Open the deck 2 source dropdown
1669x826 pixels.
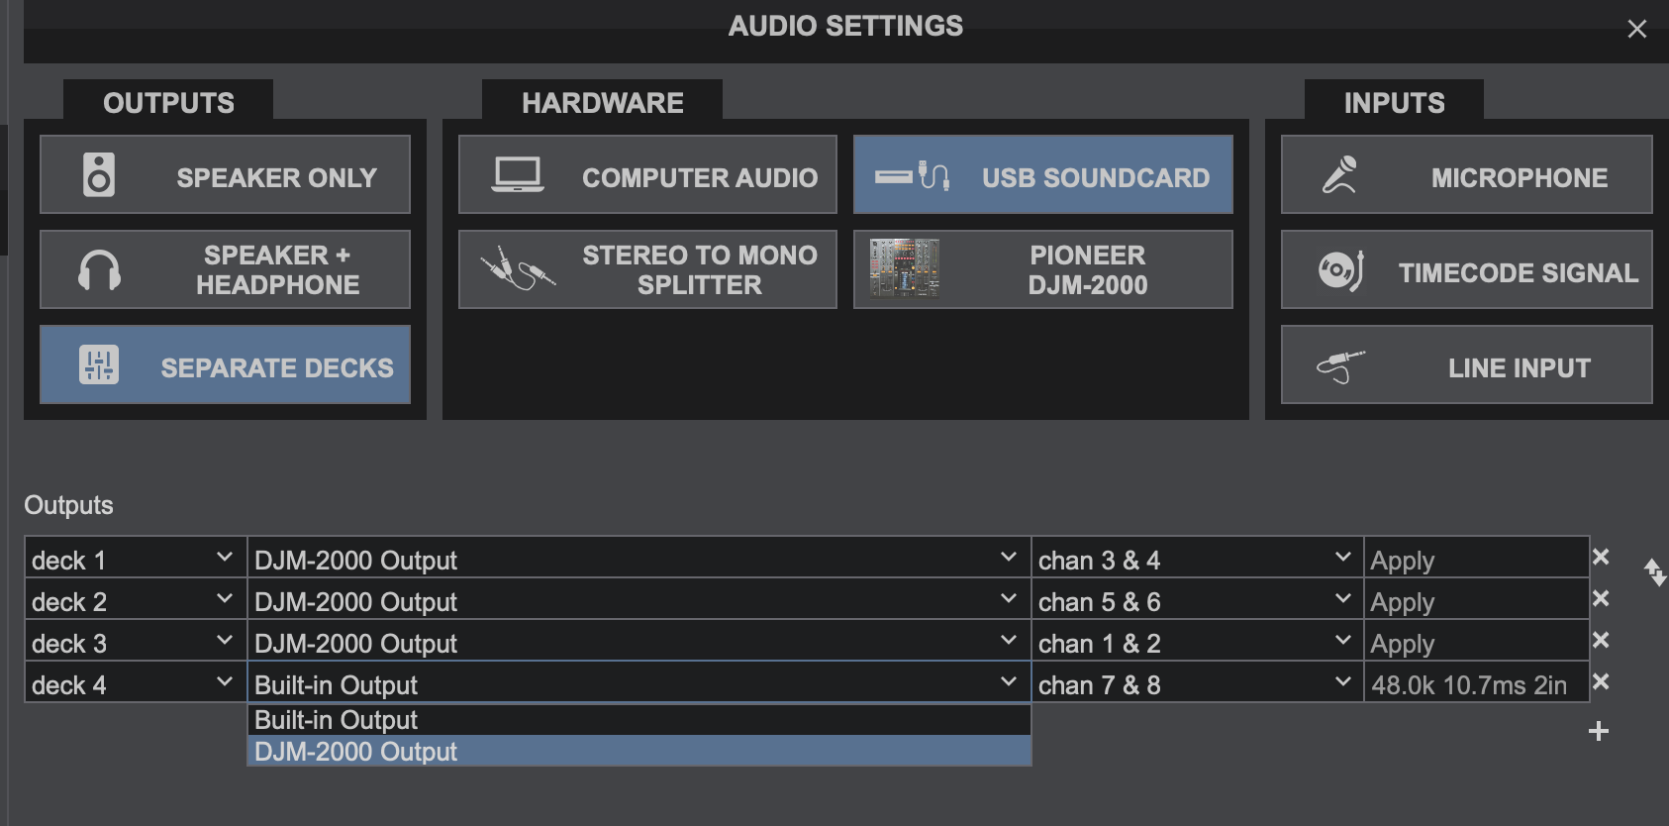(x=136, y=599)
